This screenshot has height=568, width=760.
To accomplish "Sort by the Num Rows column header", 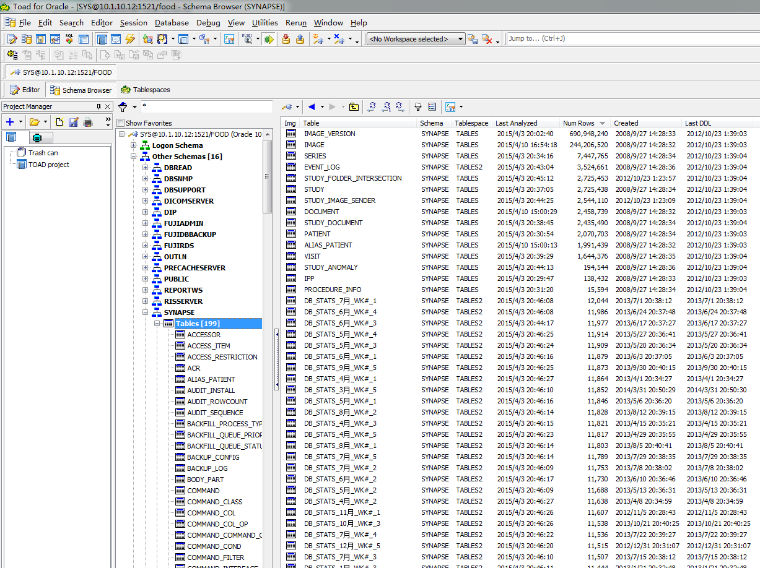I will point(585,123).
